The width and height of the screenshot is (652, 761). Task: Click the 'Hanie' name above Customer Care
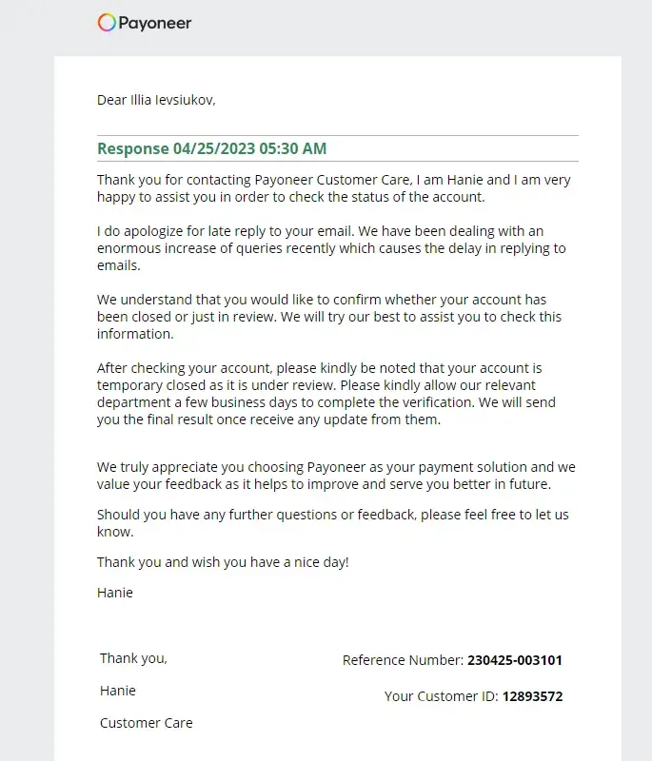[118, 691]
